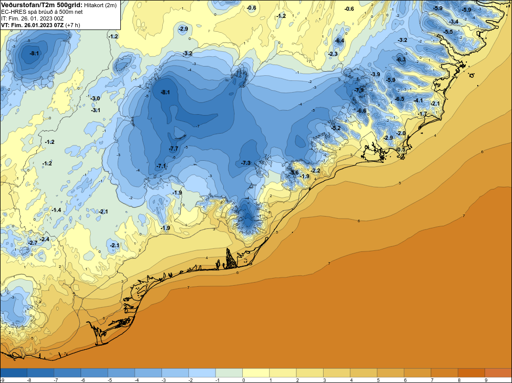Click the -4.1 temperature value
The image size is (512, 383).
[x=418, y=100]
